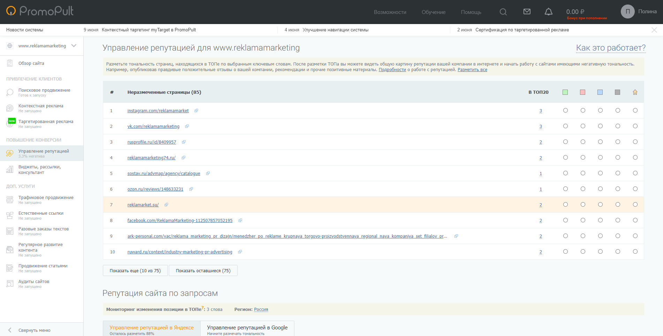
Task: Mark sostav.ru row in the home column
Action: click(x=635, y=173)
